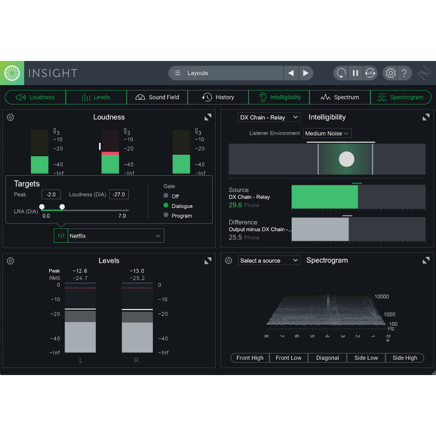Select the Program gate option

pos(166,215)
